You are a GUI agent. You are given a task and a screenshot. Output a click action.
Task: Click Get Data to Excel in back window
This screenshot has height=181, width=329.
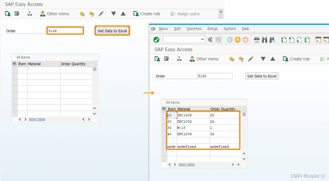click(x=112, y=31)
